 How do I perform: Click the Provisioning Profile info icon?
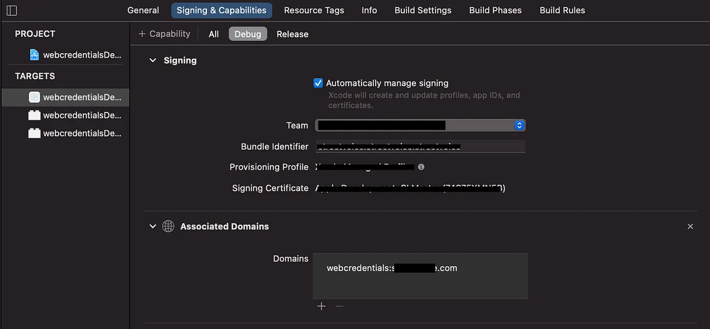(x=421, y=167)
